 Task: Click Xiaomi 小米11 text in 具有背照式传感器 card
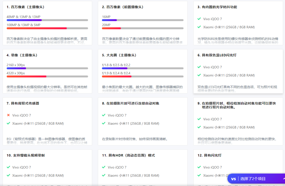pyautogui.click(x=38, y=123)
